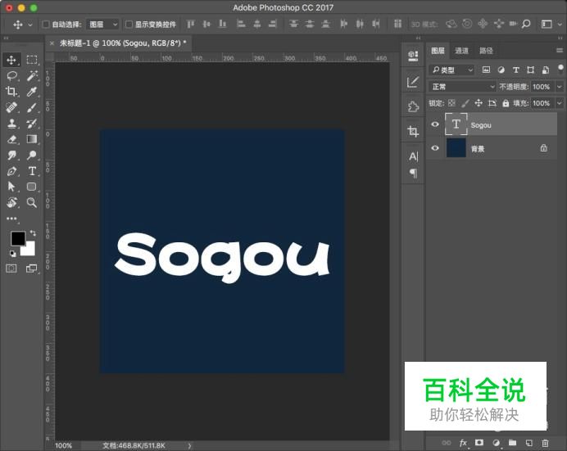Click the delete layer trash icon
The width and height of the screenshot is (567, 451).
[x=545, y=443]
